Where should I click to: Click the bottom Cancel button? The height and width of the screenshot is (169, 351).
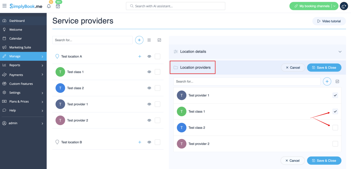(292, 161)
